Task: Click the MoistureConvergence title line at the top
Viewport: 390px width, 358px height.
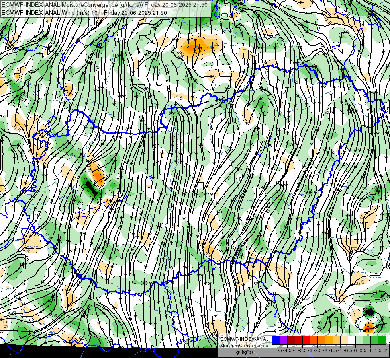Action: 104,5
